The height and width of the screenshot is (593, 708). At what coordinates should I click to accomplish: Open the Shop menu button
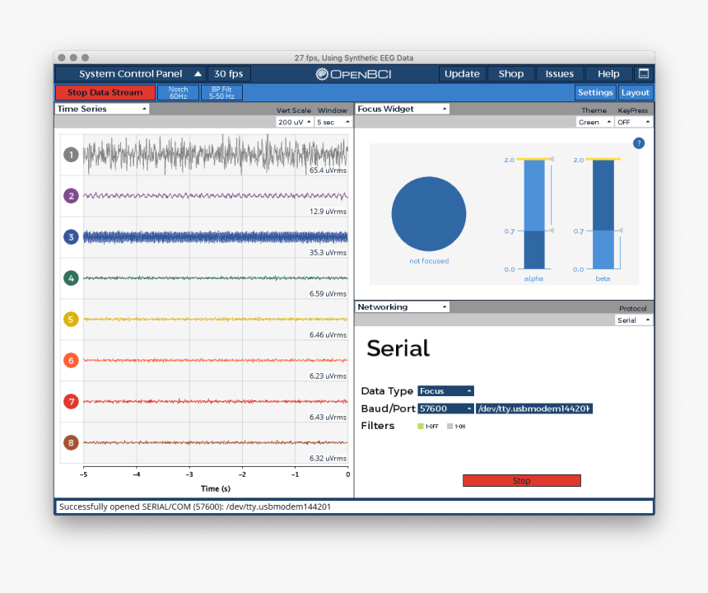tap(510, 73)
